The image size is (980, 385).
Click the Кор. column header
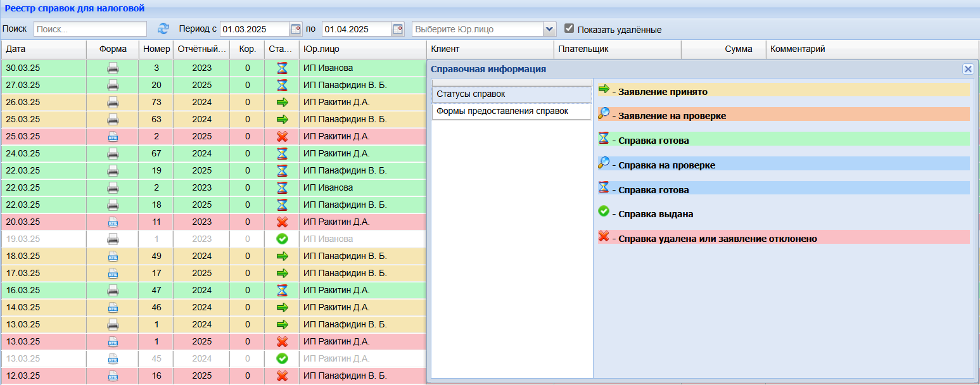(x=247, y=49)
